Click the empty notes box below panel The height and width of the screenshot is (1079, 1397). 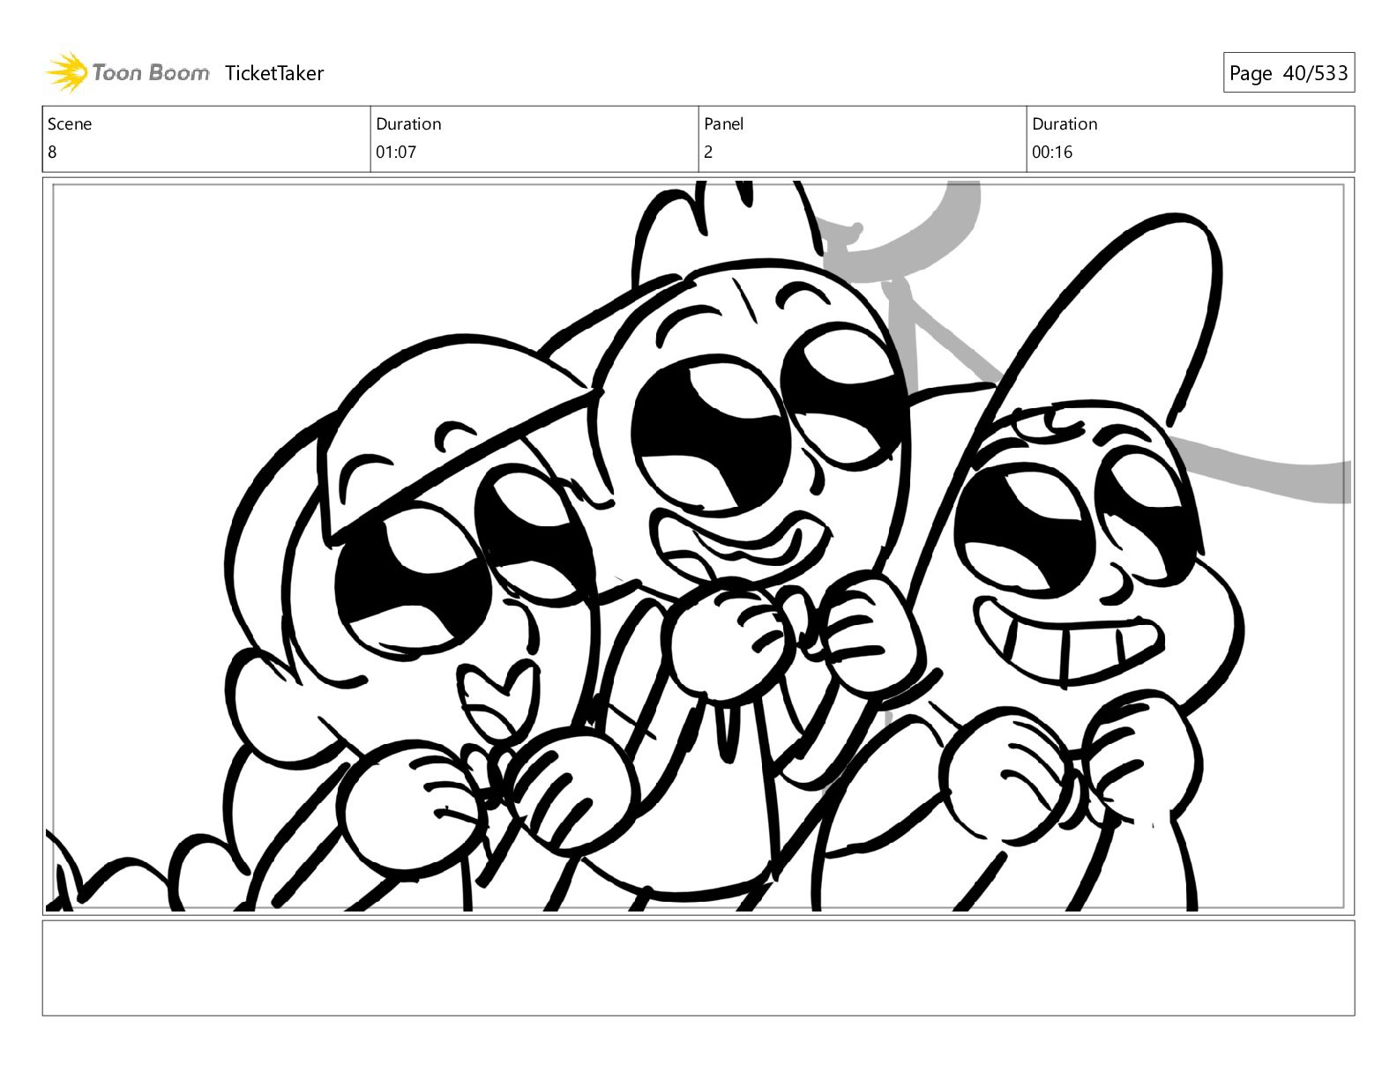pyautogui.click(x=698, y=968)
